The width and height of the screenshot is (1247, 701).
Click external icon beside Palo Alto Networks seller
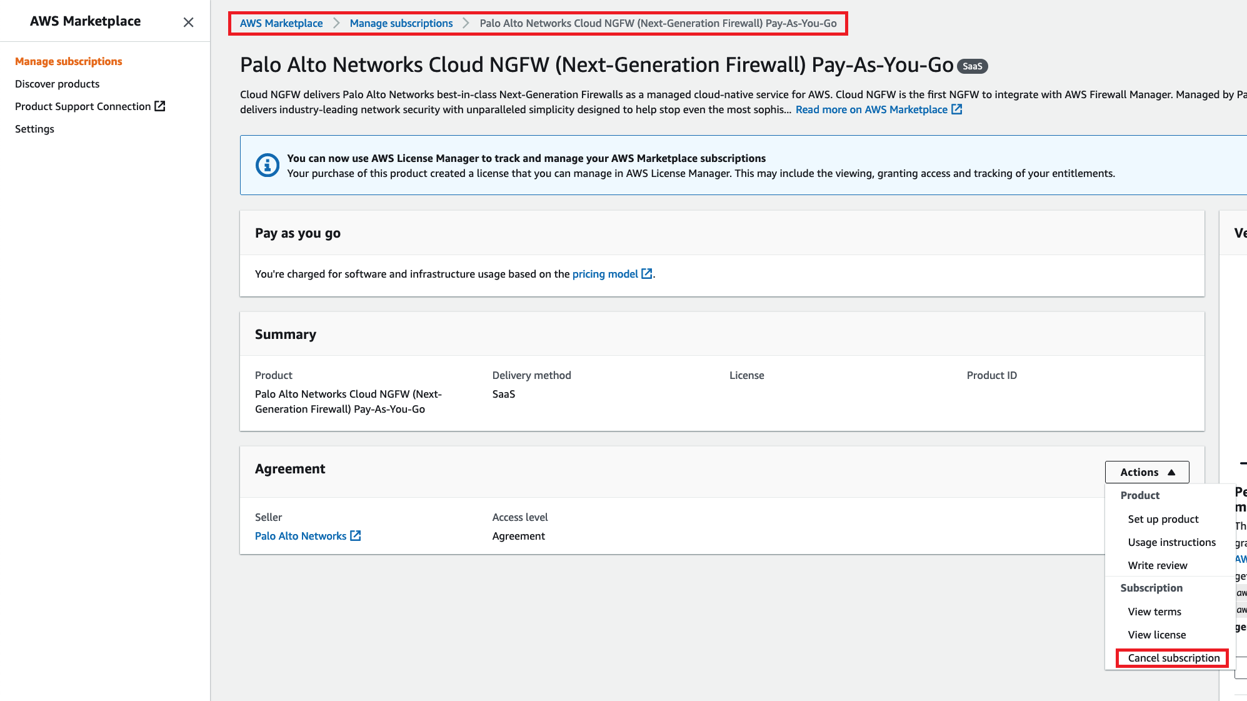pos(356,536)
